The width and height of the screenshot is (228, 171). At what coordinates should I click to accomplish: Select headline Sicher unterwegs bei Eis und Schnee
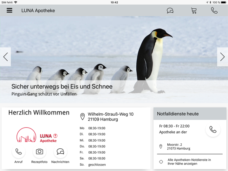(62, 86)
